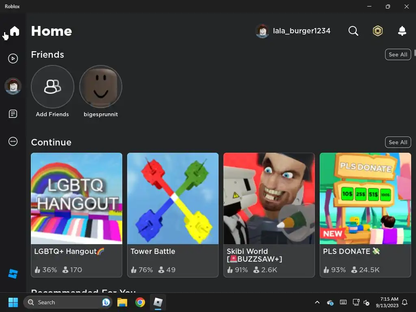Click the Add Friends circle button
This screenshot has width=416, height=312.
(x=52, y=87)
